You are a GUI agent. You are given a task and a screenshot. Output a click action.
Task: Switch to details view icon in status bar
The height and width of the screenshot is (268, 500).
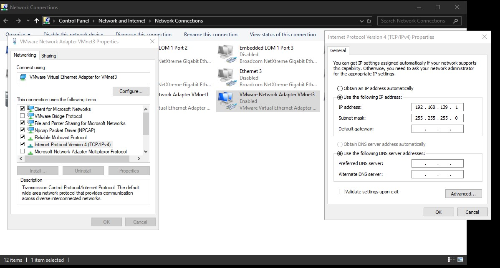(x=451, y=259)
